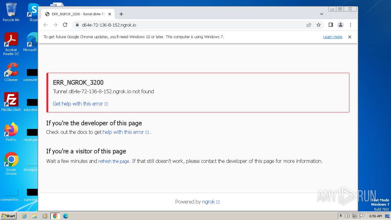Switch to Chrome in the taskbar

(x=55, y=216)
